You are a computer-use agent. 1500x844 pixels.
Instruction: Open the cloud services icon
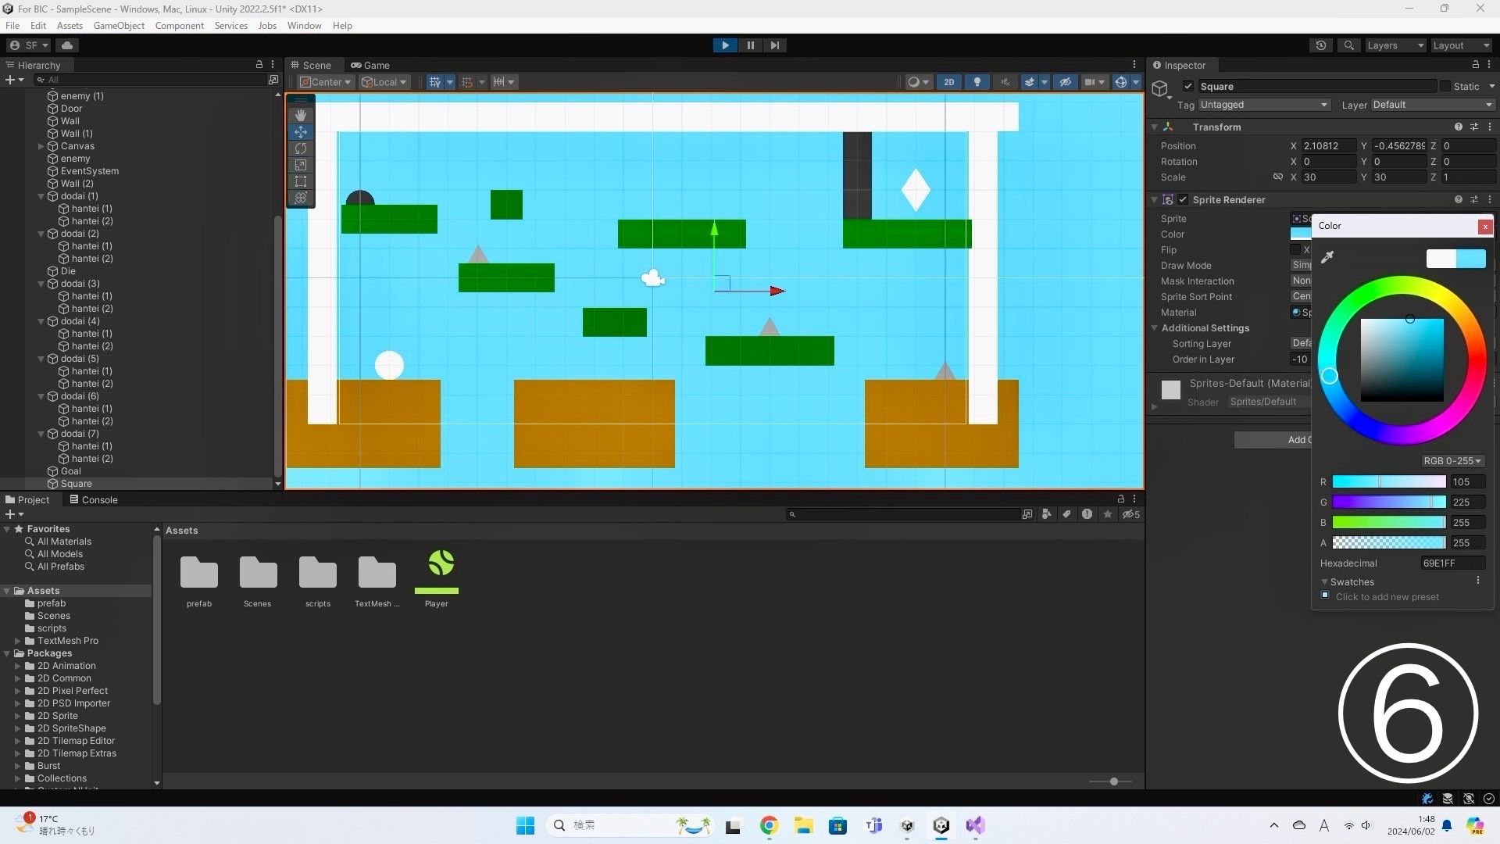(67, 45)
